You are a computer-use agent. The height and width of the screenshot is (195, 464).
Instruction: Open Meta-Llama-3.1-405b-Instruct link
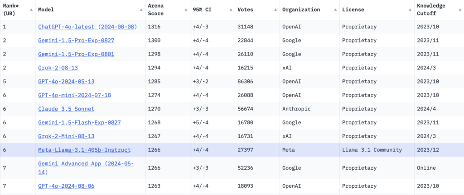(84, 150)
